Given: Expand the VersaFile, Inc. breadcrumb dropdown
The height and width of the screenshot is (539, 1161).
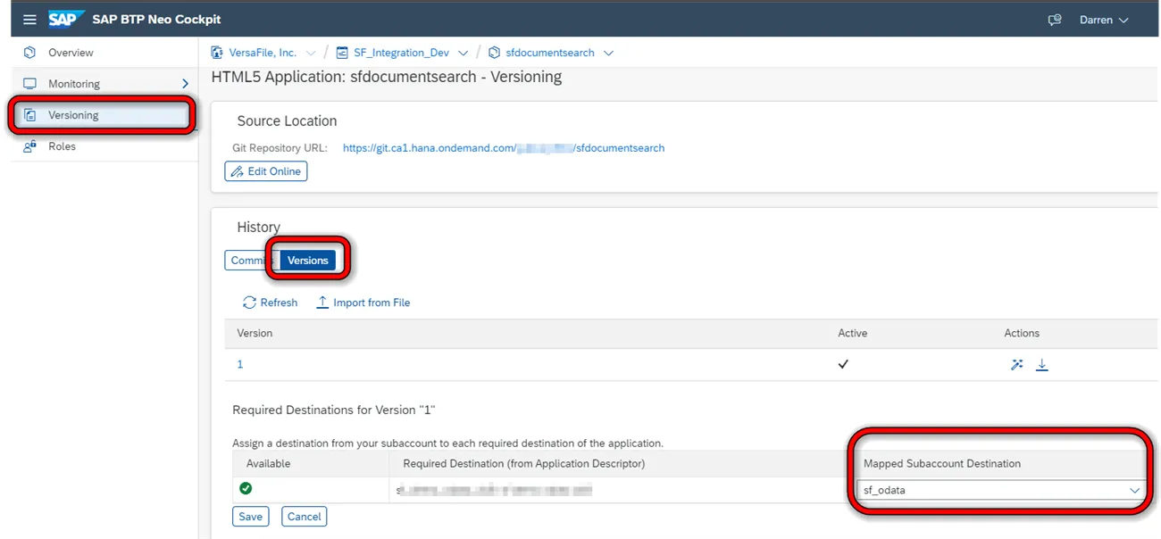Looking at the screenshot, I should [x=310, y=53].
